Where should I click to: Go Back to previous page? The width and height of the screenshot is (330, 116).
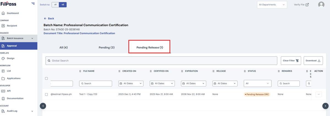[49, 18]
